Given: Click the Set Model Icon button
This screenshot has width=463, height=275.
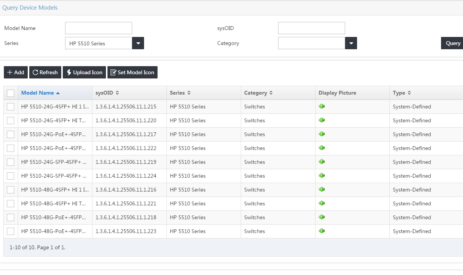Looking at the screenshot, I should (133, 72).
